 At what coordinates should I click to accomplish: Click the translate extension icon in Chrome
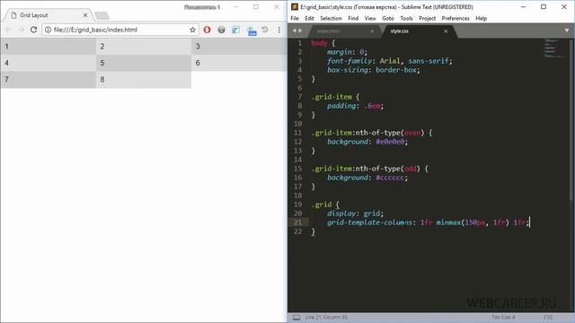[252, 31]
